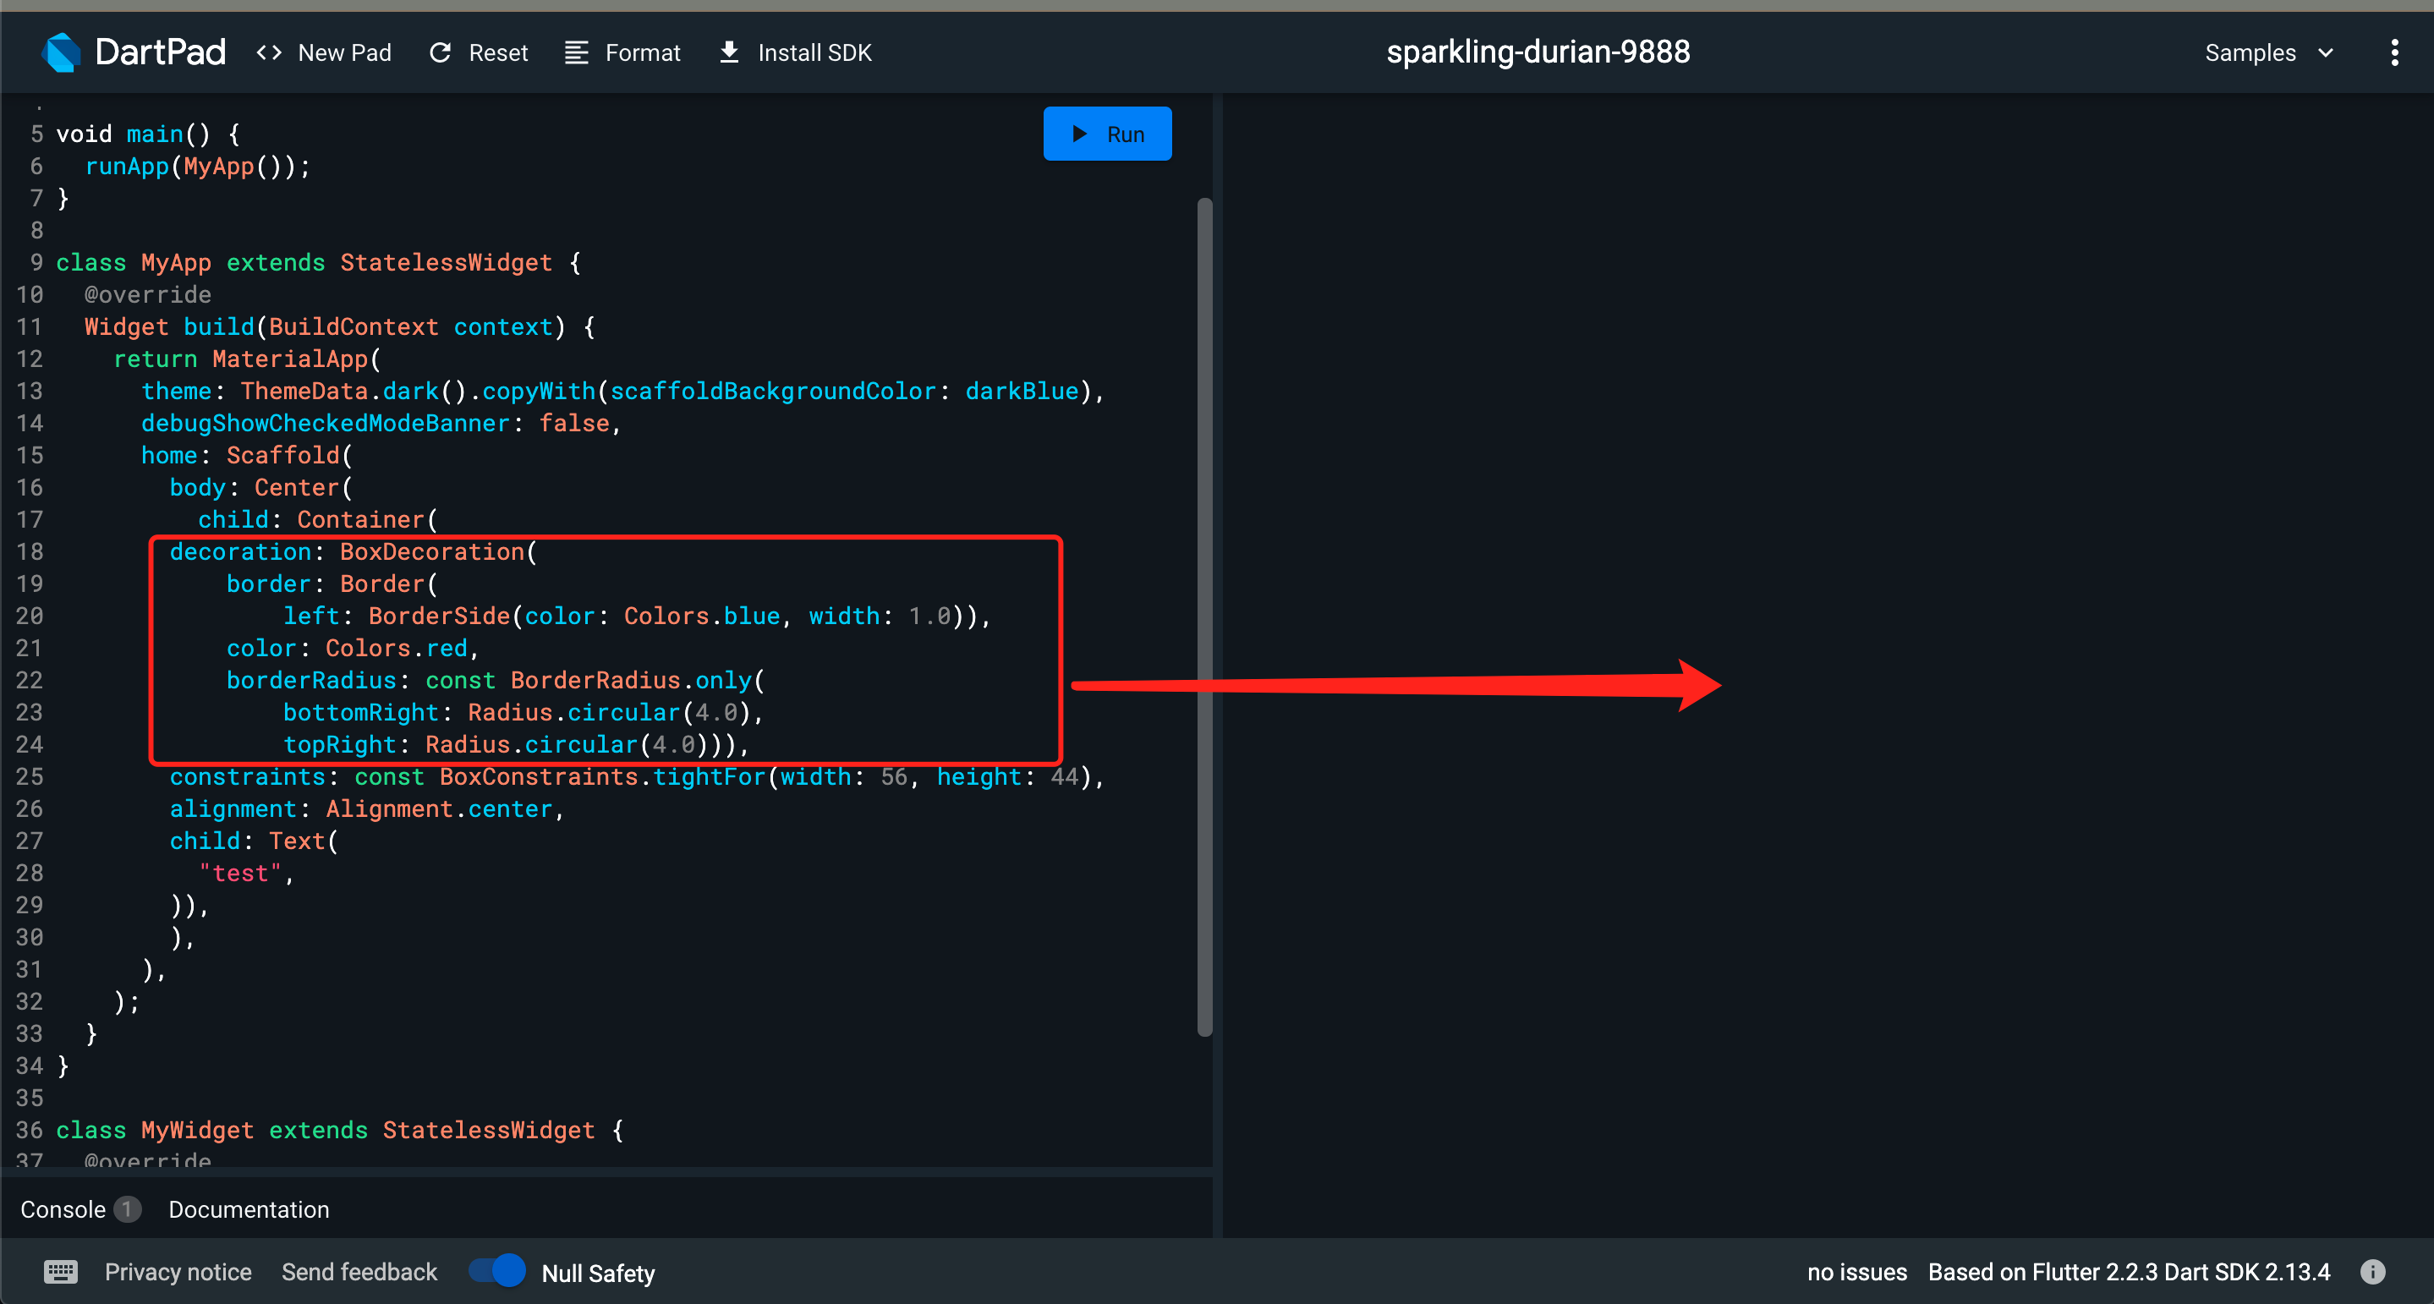The height and width of the screenshot is (1304, 2434).
Task: Open the Privacy notice link
Action: [178, 1272]
